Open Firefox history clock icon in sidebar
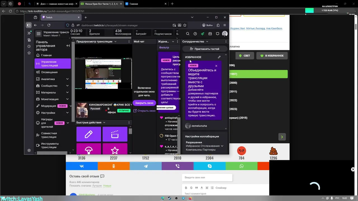 tap(29, 46)
